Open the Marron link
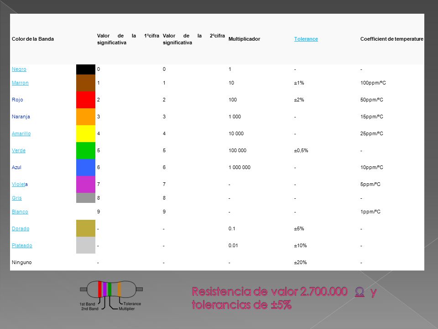The width and height of the screenshot is (438, 329). pos(20,83)
